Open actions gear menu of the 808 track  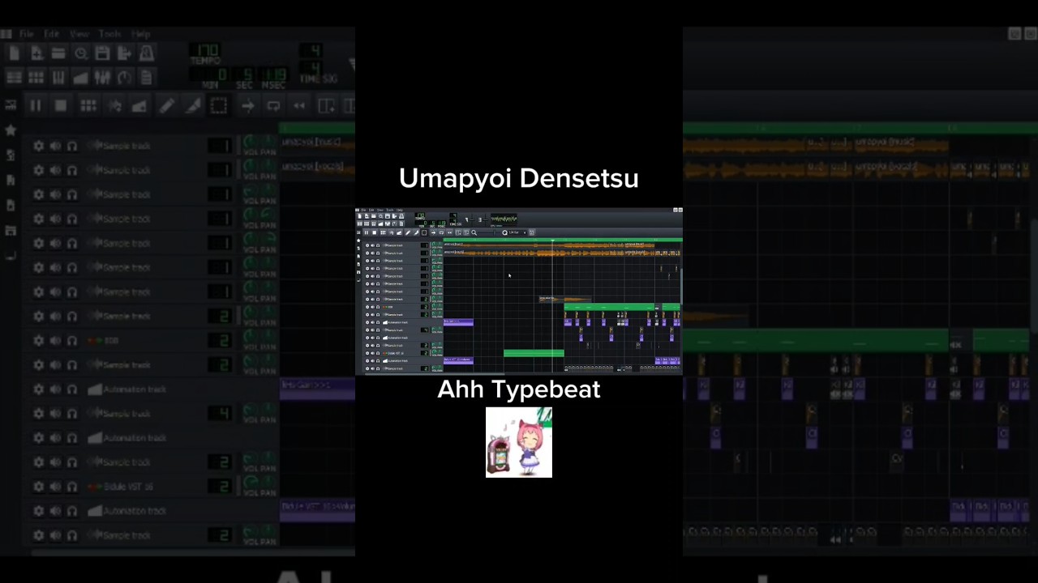coord(38,340)
